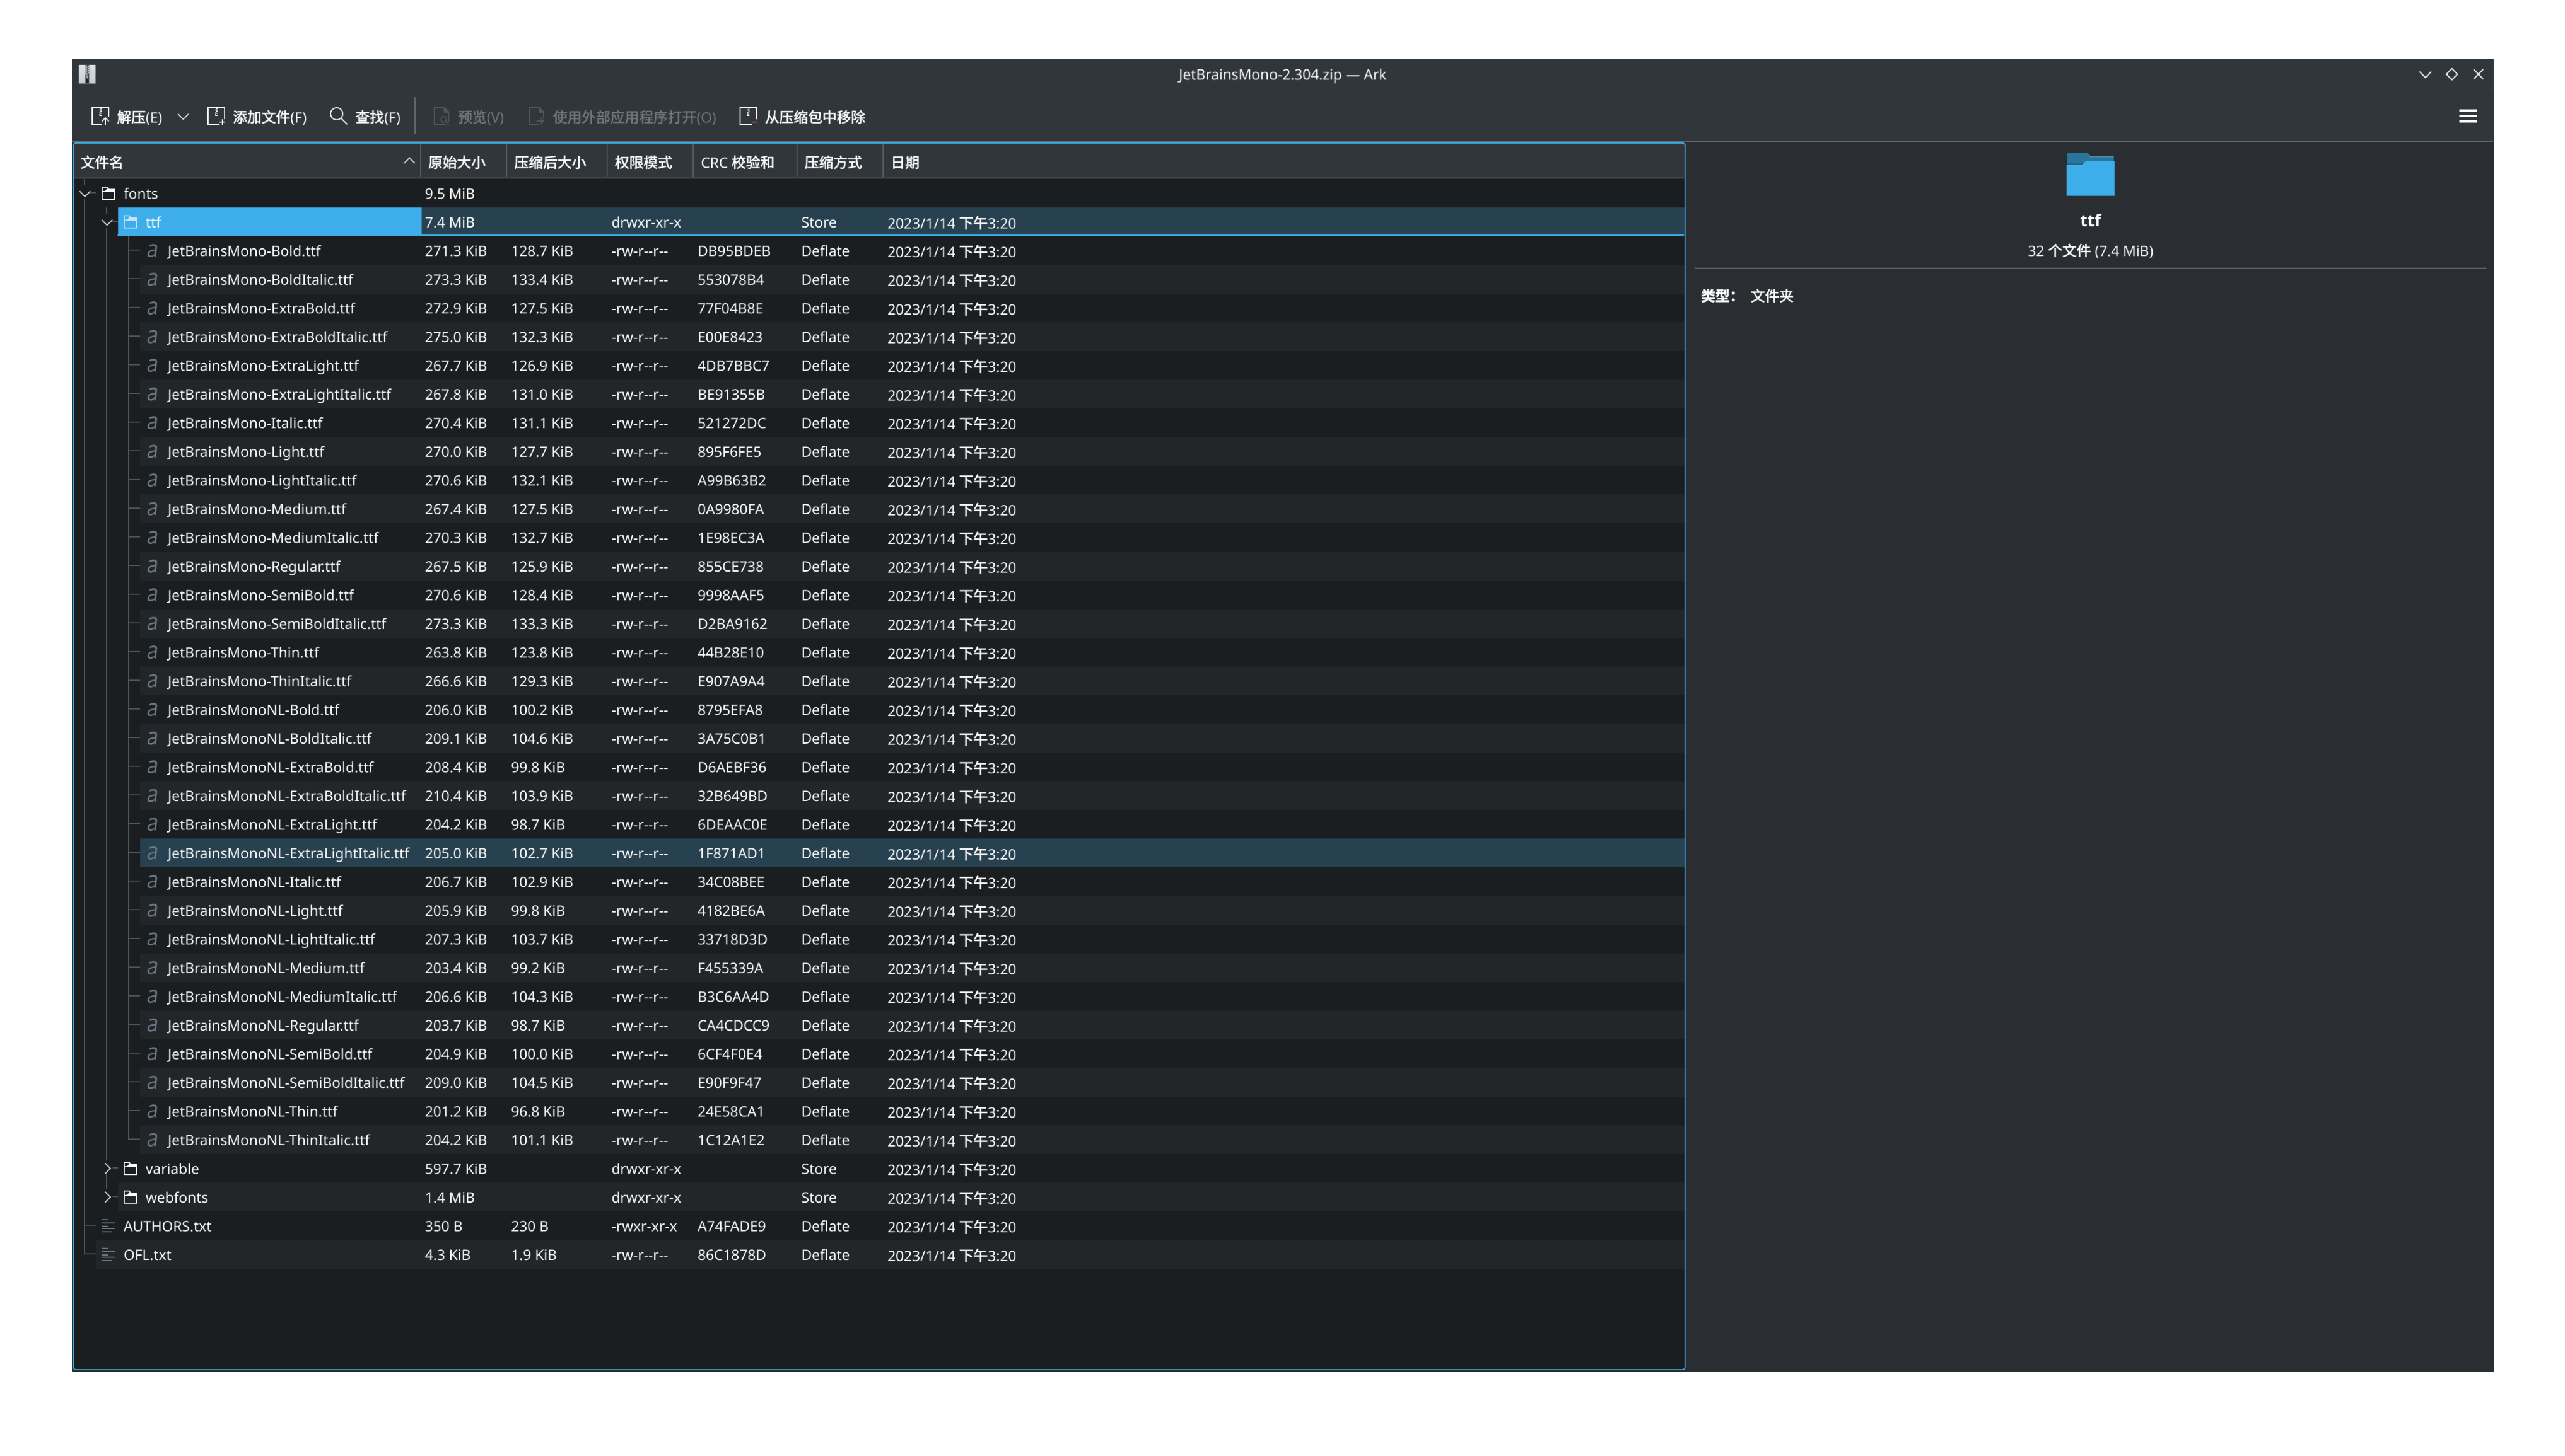The height and width of the screenshot is (1456, 2565).
Task: Sort by original size (原始大小) column
Action: [463, 162]
